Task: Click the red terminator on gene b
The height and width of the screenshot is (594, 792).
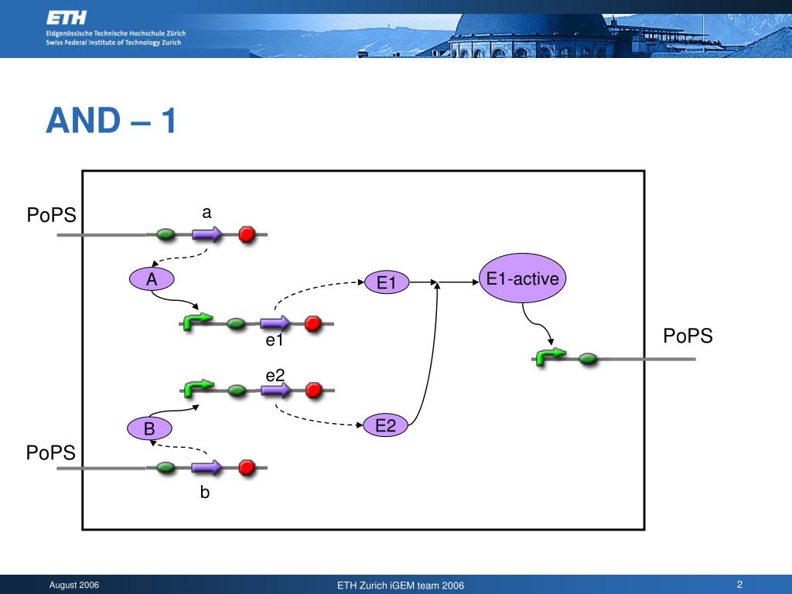Action: click(x=247, y=468)
